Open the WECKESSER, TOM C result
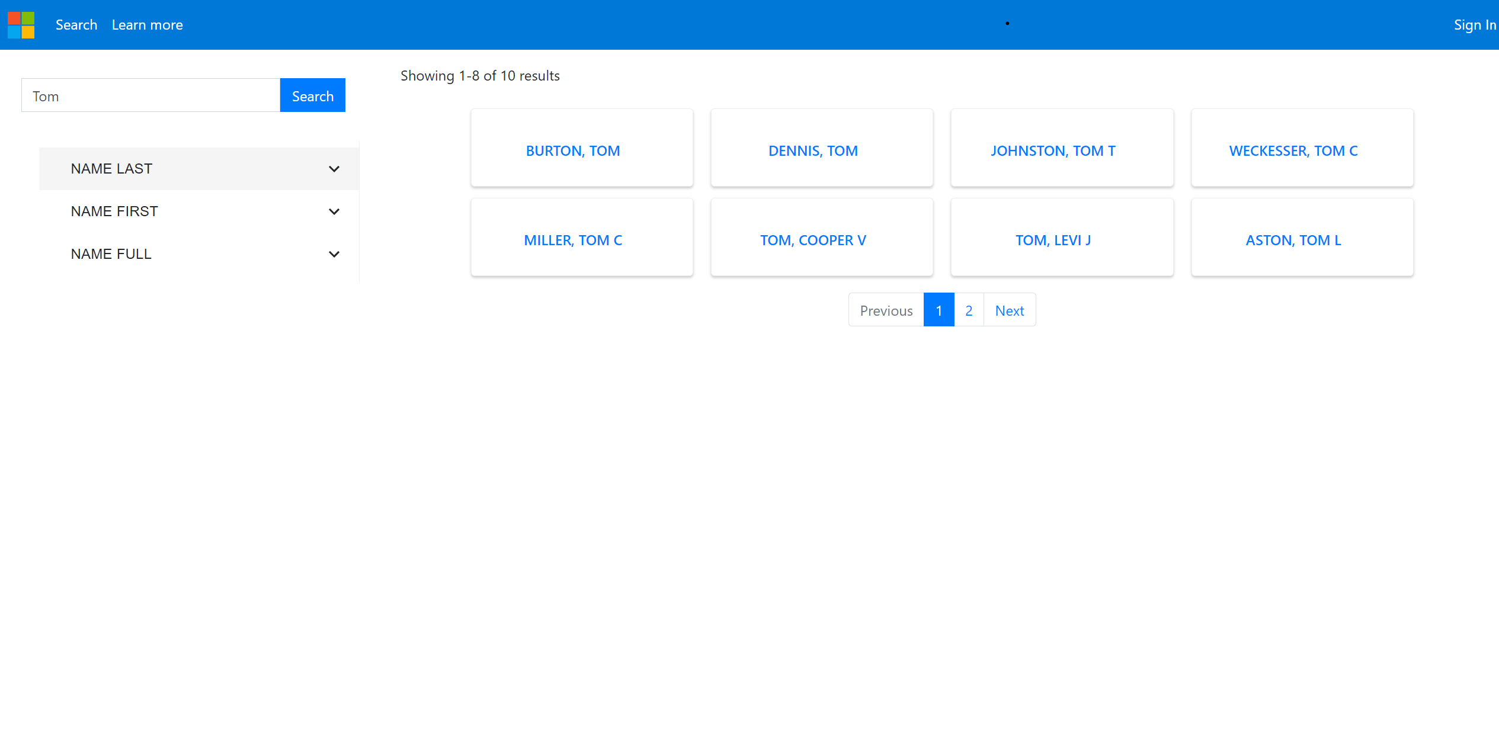This screenshot has height=738, width=1499. click(x=1293, y=151)
